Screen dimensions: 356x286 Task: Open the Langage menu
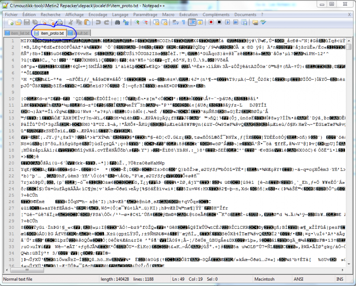point(120,14)
